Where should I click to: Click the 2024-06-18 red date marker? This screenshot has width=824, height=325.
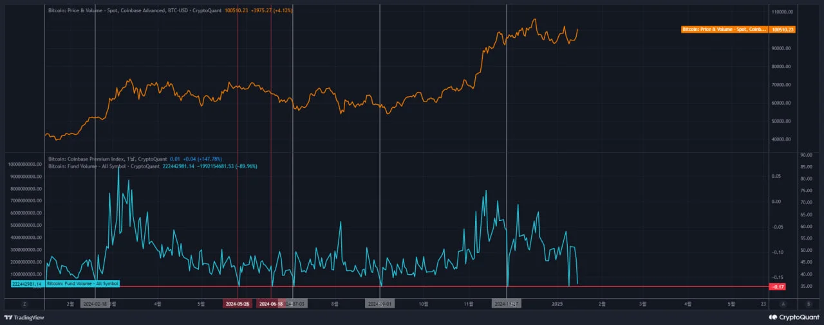coord(271,304)
